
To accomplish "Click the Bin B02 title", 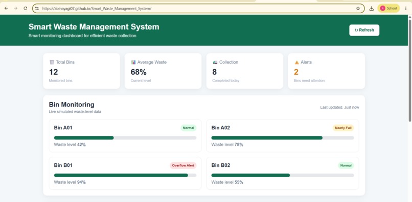I will (221, 165).
